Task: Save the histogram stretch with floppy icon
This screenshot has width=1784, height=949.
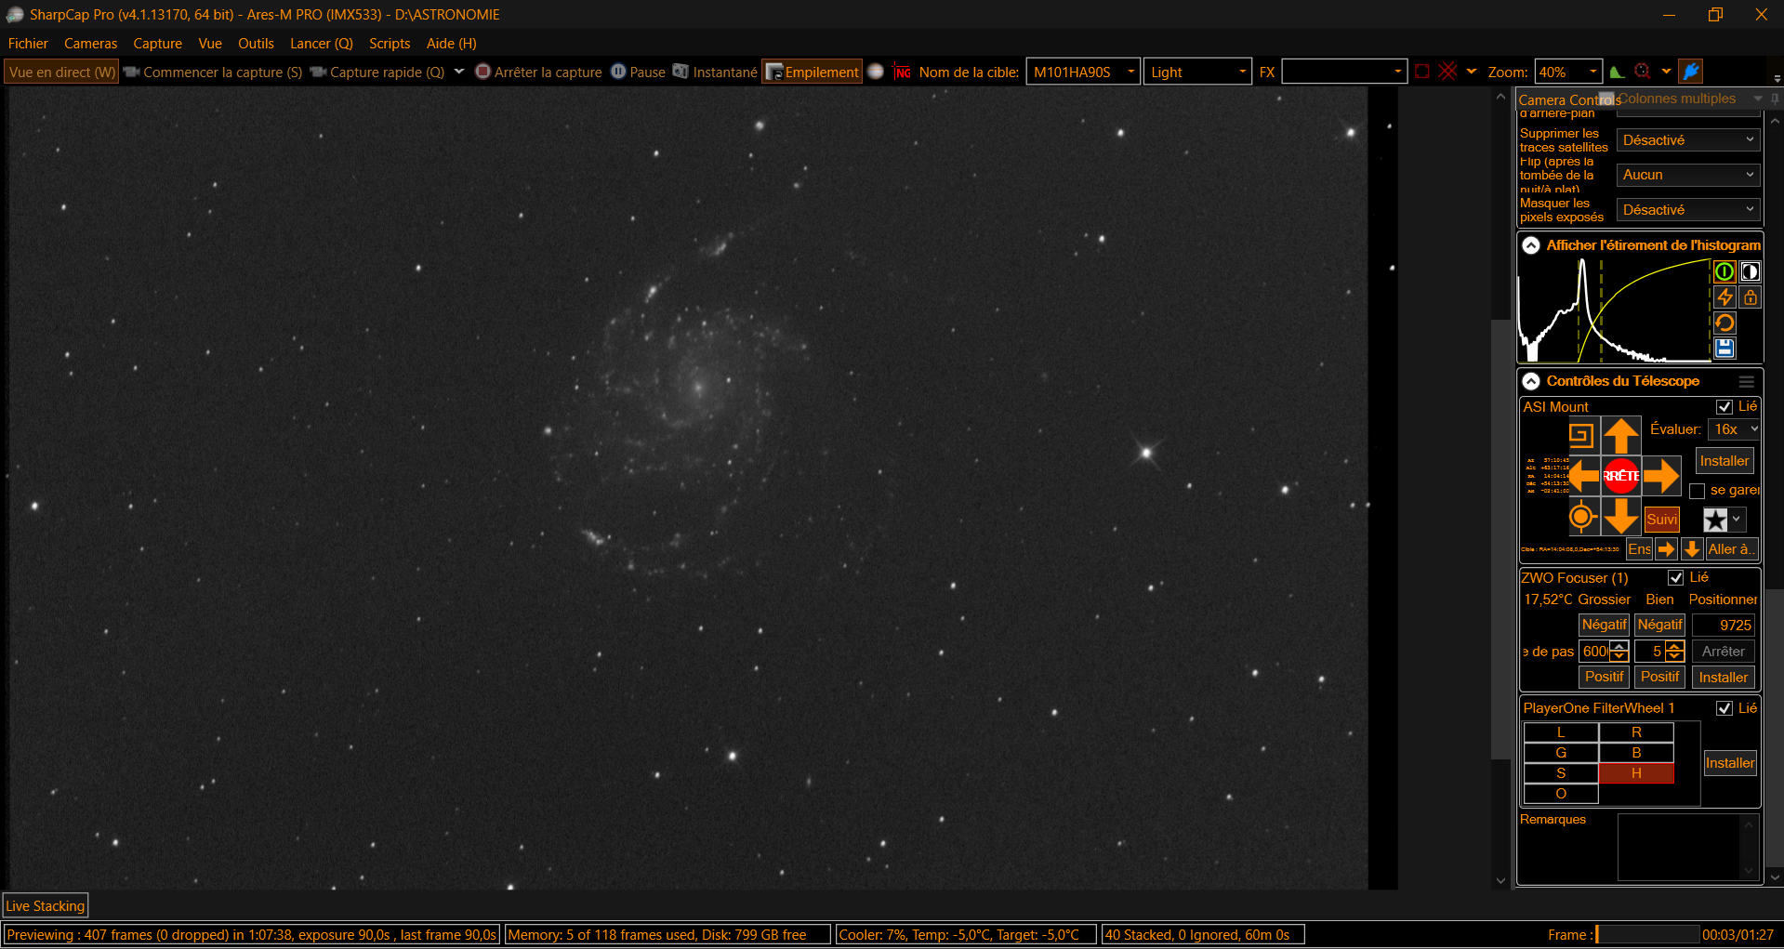Action: 1725,348
